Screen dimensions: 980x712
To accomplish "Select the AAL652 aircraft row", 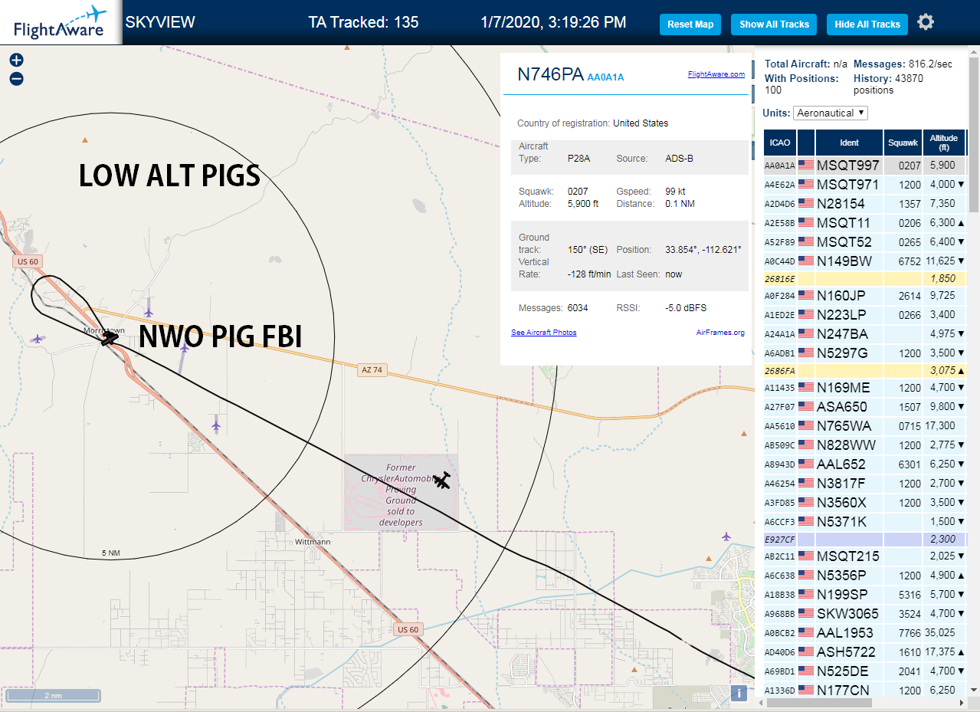I will tap(864, 464).
